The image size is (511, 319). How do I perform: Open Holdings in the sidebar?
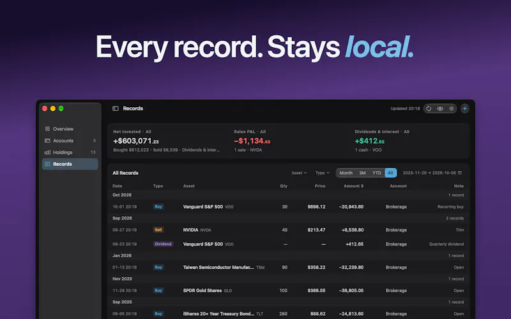70,152
